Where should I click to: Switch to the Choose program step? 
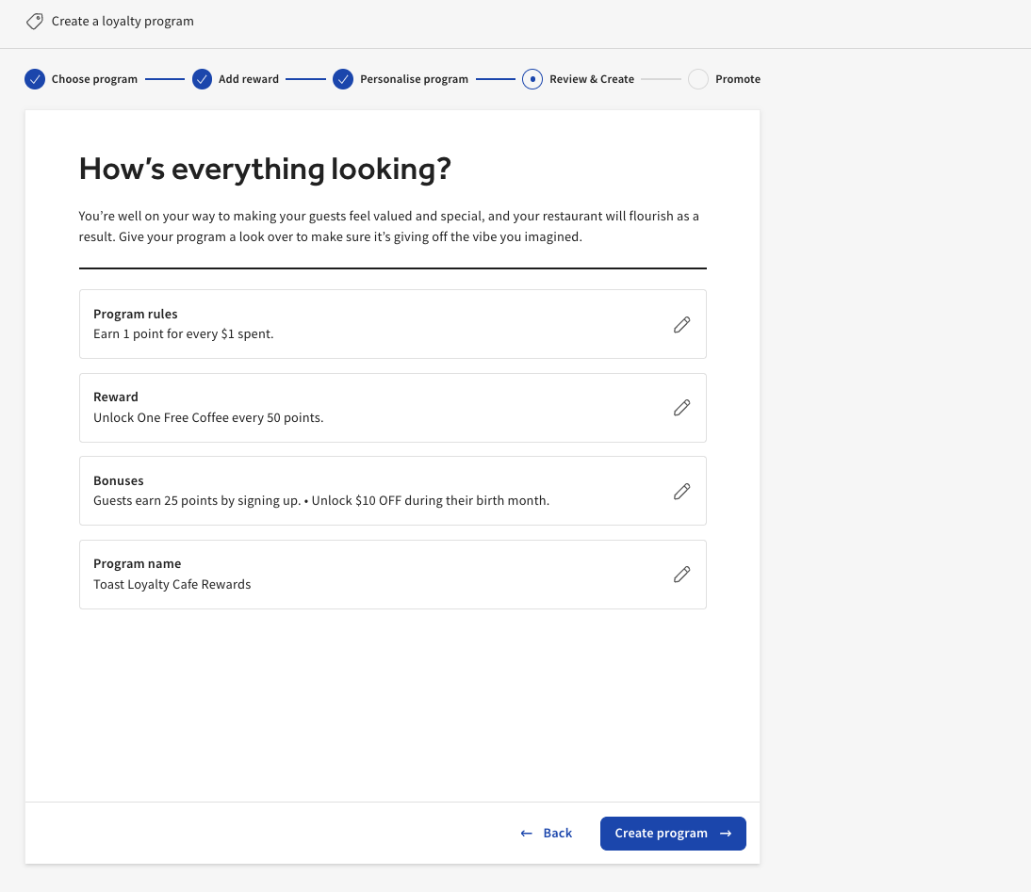coord(94,79)
